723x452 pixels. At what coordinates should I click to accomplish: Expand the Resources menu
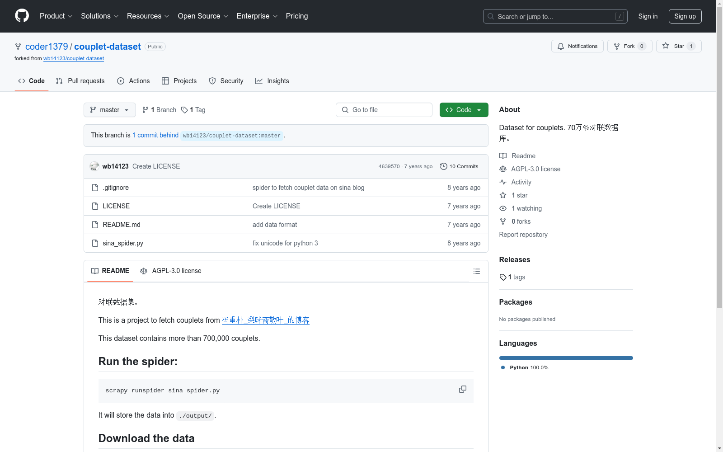point(148,16)
